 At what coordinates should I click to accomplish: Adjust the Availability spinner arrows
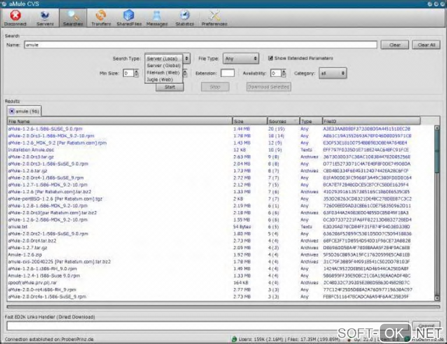284,73
